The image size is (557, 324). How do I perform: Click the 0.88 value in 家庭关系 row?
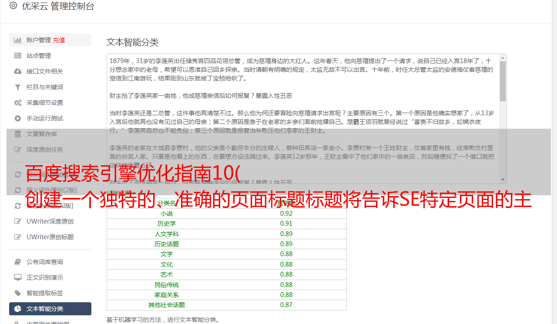[x=286, y=295]
